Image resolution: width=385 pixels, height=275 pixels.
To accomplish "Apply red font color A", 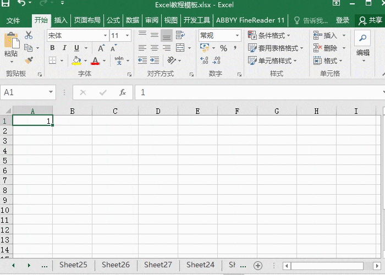I will [95, 61].
